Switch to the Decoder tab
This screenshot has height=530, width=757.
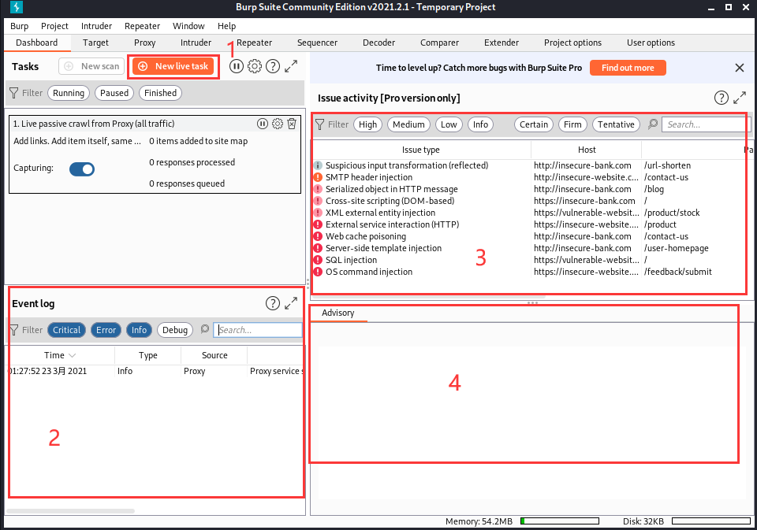(x=379, y=43)
